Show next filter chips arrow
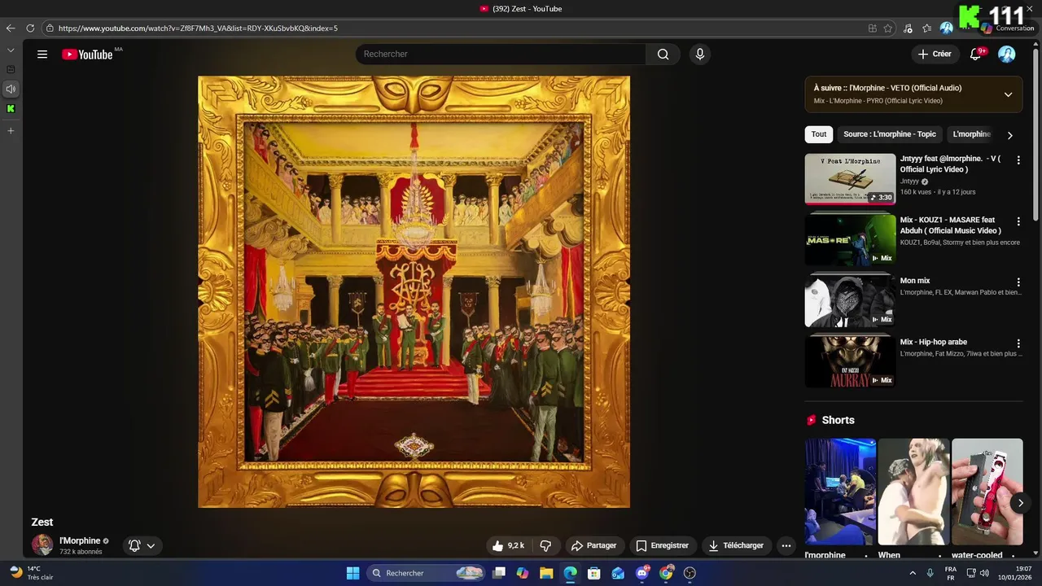Screen dimensions: 1042x586 point(1010,135)
